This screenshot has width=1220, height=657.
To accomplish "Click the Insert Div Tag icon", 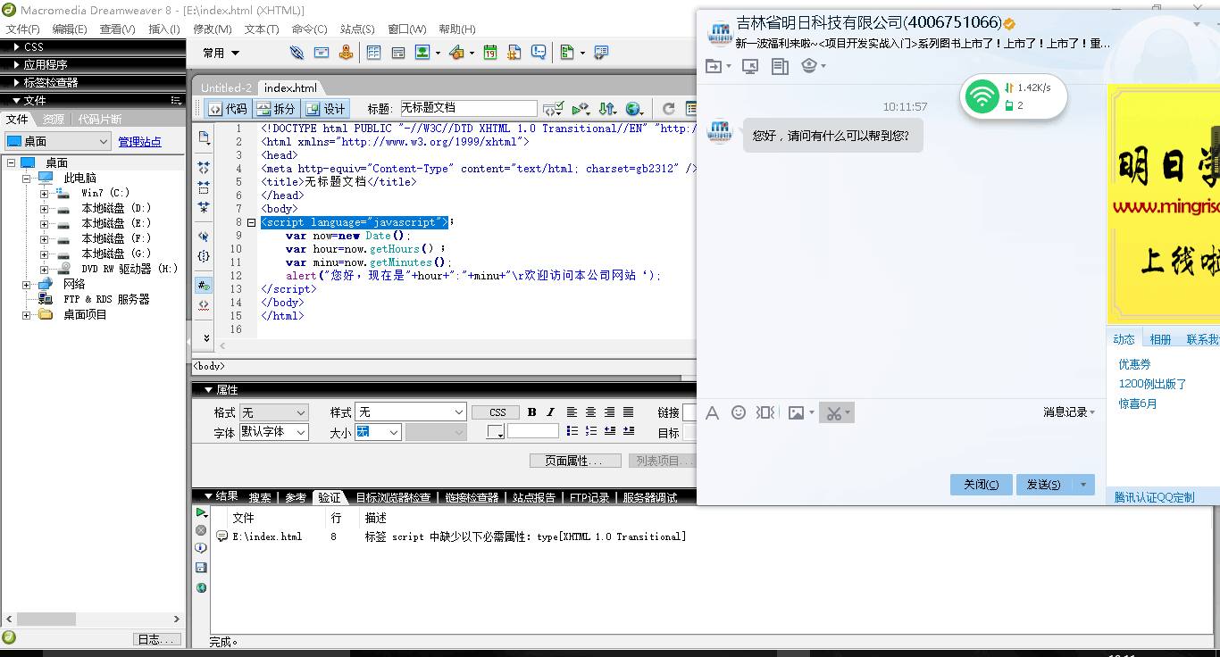I will coord(399,53).
